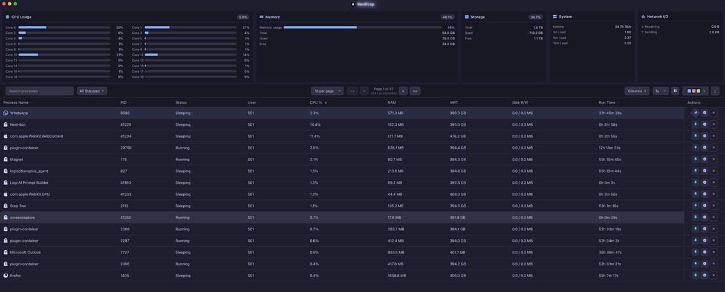Image resolution: width=725 pixels, height=292 pixels.
Task: Go to the next page of processes
Action: click(x=403, y=91)
